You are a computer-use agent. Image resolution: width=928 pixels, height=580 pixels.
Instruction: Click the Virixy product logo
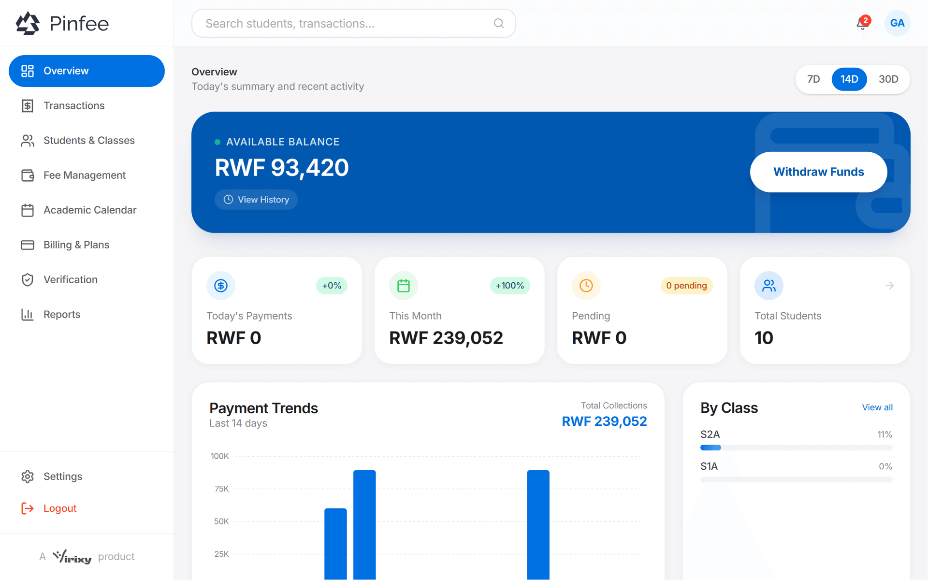pos(72,557)
